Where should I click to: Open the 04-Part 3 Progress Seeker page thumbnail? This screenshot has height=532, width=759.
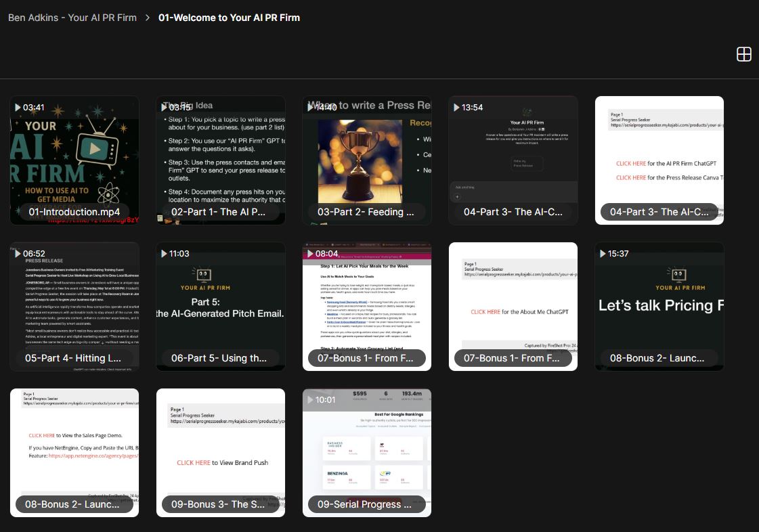[x=659, y=160]
